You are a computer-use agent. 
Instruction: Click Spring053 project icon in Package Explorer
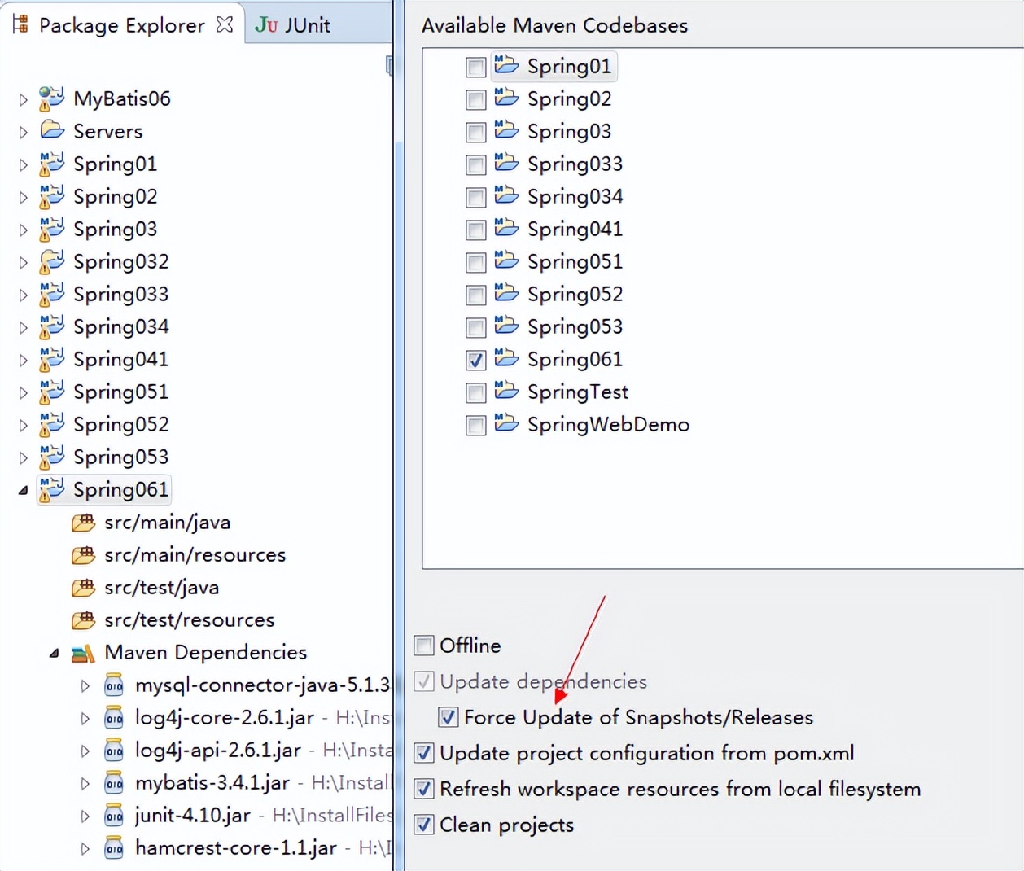tap(51, 457)
